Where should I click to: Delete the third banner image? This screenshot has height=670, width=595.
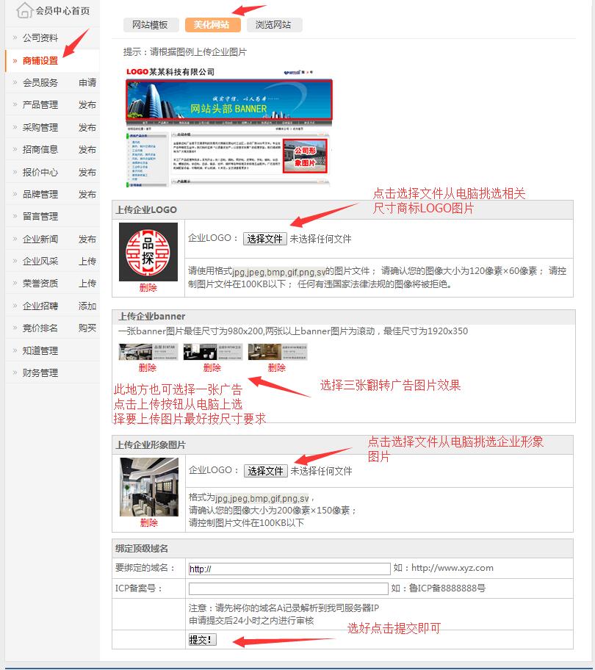pyautogui.click(x=277, y=368)
